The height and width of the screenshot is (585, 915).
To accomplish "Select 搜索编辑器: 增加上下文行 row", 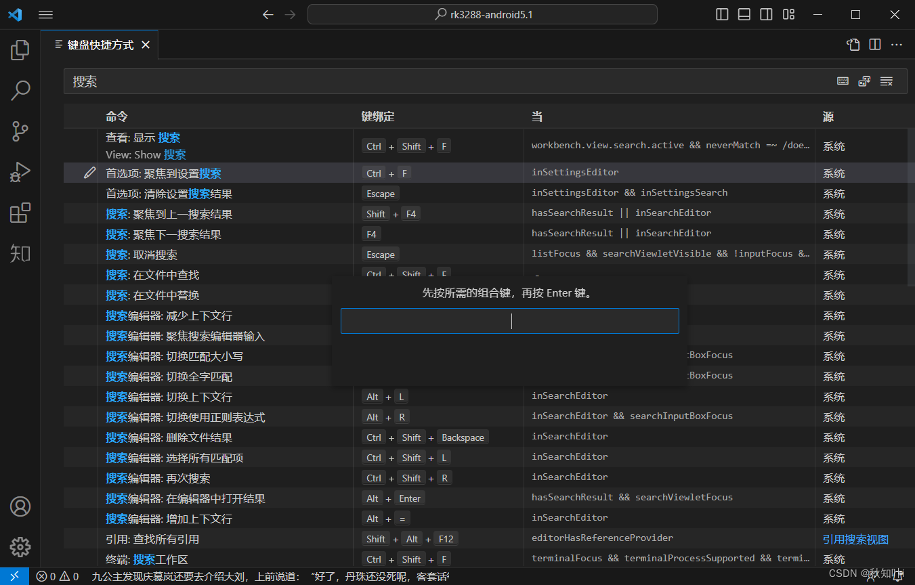I will (485, 518).
